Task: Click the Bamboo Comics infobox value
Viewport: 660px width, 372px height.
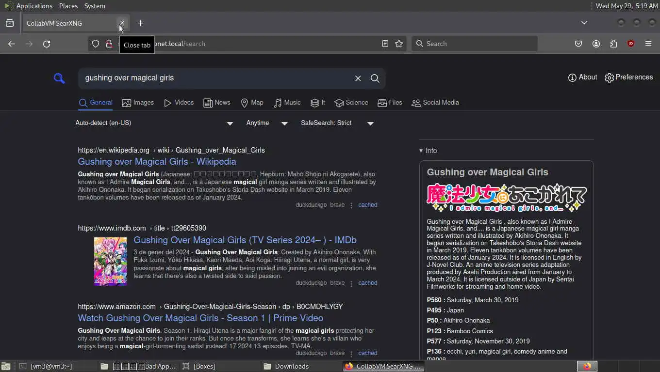Action: 470,331
